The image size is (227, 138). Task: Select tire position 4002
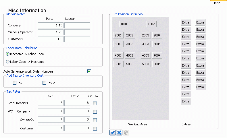pos(130,55)
